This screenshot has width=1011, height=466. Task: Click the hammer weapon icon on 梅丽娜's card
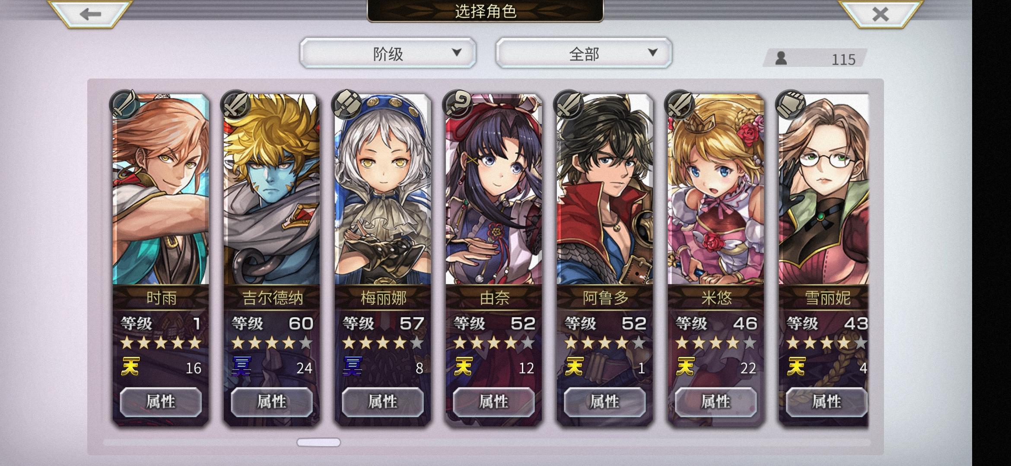[x=346, y=104]
